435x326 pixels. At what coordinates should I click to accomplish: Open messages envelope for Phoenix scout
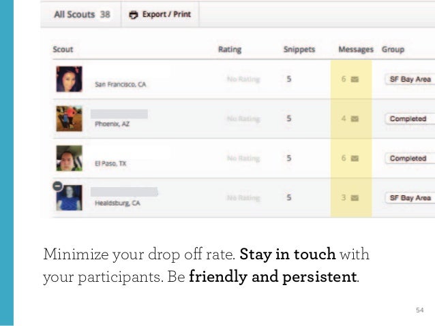click(355, 118)
